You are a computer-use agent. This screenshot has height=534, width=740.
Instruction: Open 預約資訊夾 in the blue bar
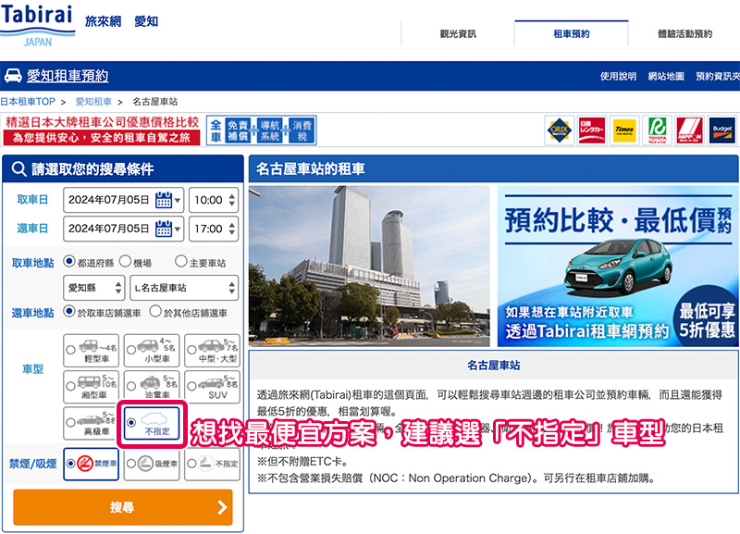(718, 76)
